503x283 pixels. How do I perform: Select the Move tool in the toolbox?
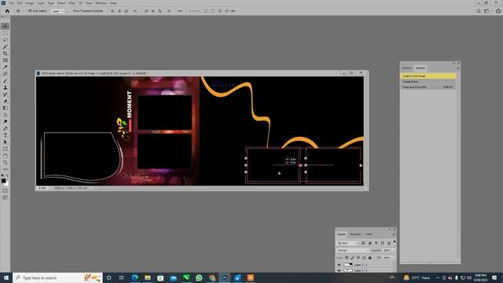click(6, 26)
